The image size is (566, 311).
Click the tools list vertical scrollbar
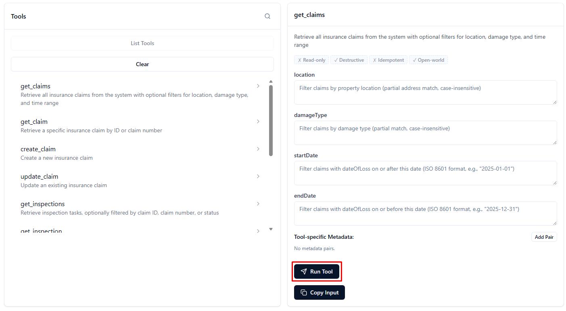(271, 120)
